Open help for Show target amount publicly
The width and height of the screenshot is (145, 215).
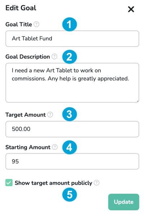(x=96, y=183)
